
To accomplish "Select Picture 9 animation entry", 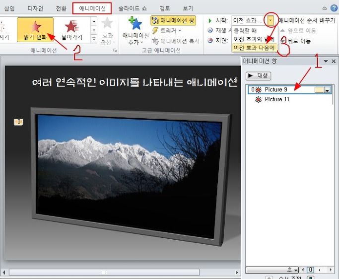I will (290, 89).
